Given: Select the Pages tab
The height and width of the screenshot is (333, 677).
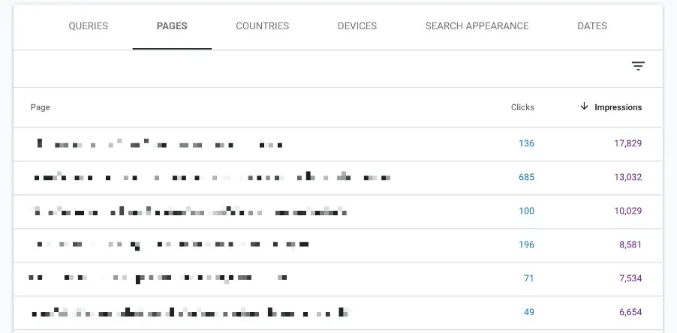Looking at the screenshot, I should tap(172, 26).
